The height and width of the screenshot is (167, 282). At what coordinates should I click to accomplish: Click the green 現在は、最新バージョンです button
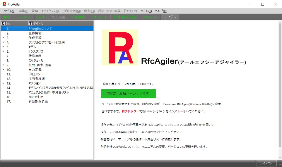point(129,94)
